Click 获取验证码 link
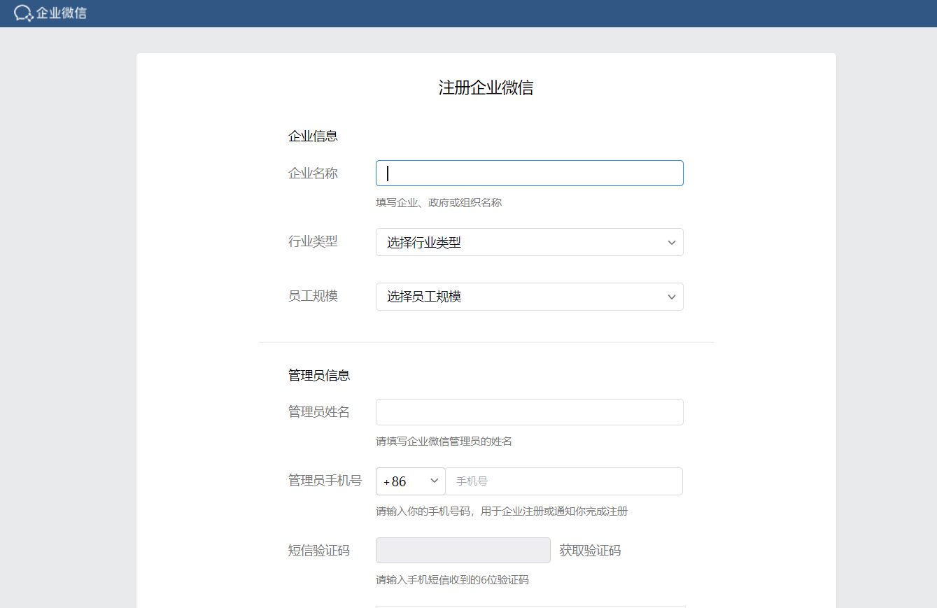The height and width of the screenshot is (608, 937). coord(590,551)
